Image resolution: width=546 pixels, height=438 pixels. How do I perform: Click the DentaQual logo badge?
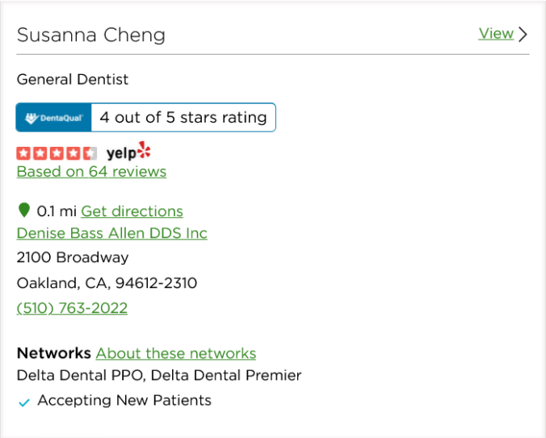pos(54,118)
